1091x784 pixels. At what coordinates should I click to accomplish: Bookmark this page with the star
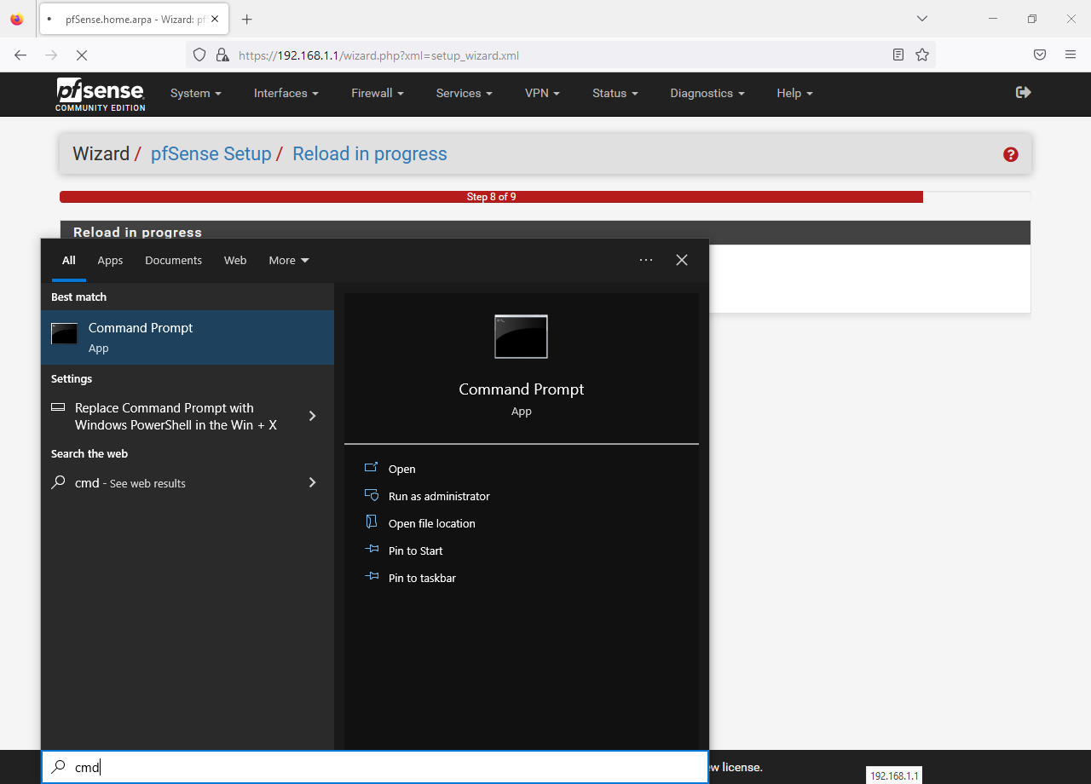[x=922, y=55]
